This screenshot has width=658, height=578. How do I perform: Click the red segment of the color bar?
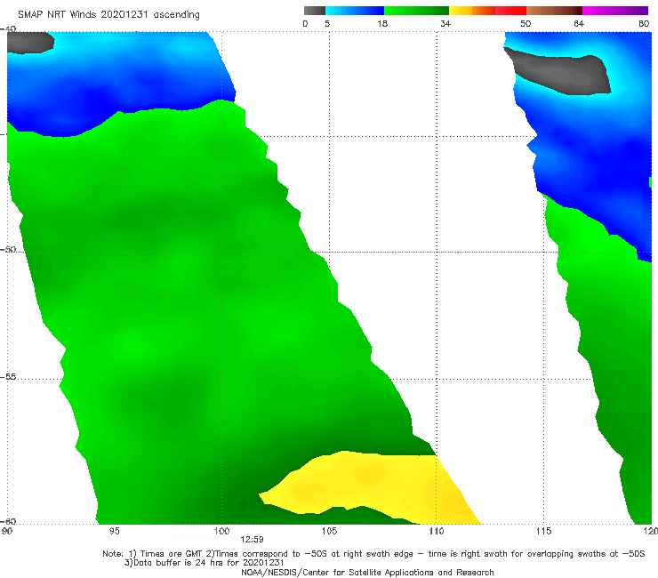[x=510, y=11]
